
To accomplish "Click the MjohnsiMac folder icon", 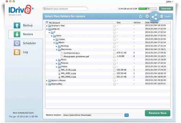I will tap(50, 84).
